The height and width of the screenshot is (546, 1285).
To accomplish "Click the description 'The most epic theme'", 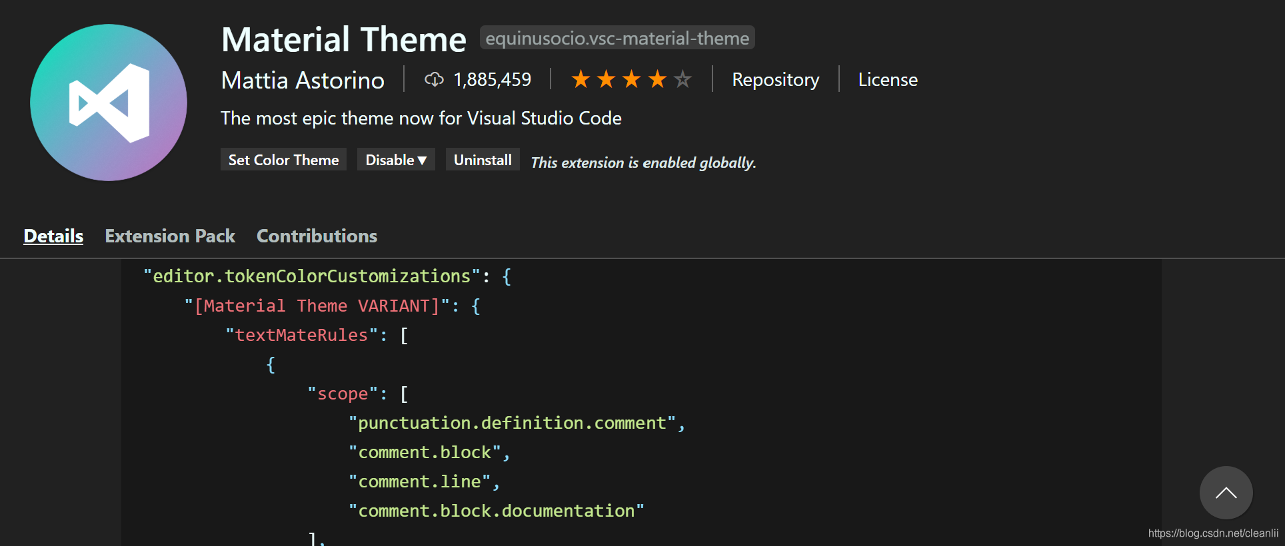I will pyautogui.click(x=421, y=118).
